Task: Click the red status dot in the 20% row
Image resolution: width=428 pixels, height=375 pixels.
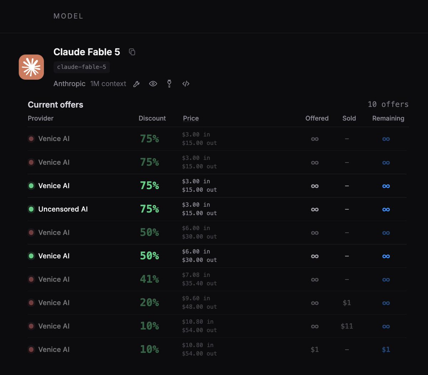Action: (31, 303)
